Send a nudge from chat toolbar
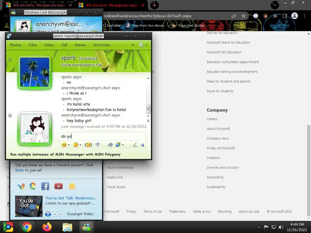Screen dimensions: 311x233 tap(88, 145)
